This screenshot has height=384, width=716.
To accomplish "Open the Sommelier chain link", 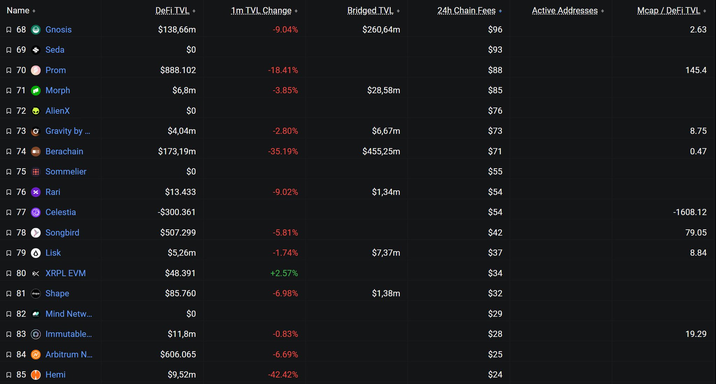I will [66, 171].
